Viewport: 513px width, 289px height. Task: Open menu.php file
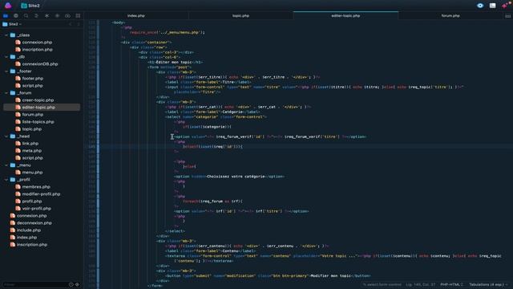coord(32,173)
